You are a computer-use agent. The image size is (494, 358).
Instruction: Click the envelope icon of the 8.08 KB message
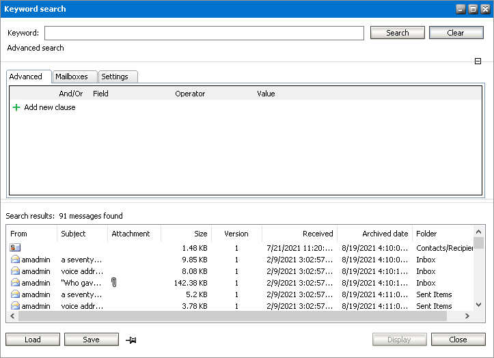[x=15, y=271]
